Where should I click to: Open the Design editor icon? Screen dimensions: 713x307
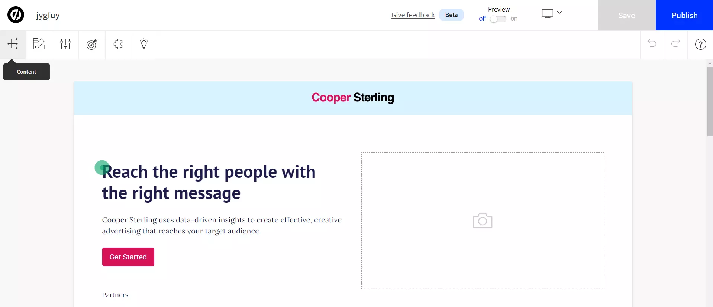[39, 44]
